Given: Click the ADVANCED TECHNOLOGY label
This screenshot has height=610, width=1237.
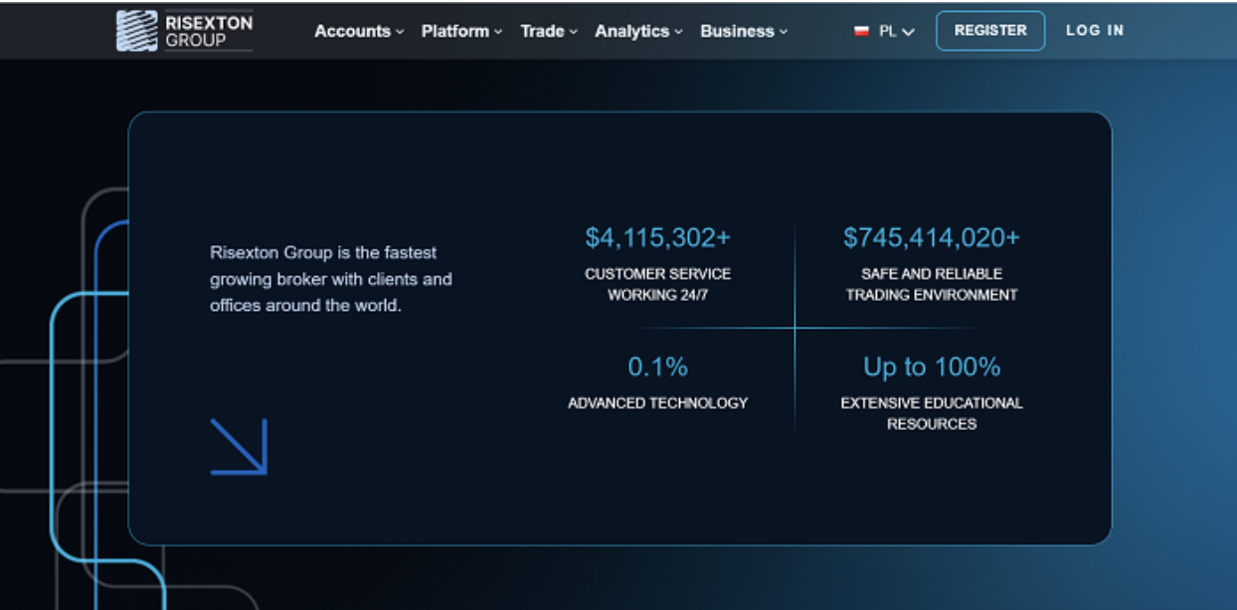Looking at the screenshot, I should [x=657, y=403].
